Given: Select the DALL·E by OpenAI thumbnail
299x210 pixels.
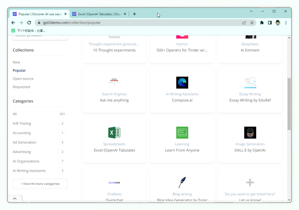Looking at the screenshot, I should (250, 133).
